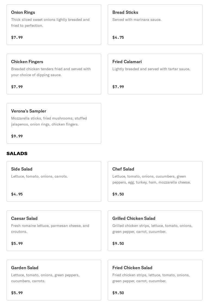
Task: Select the Grilled Chicken Salad title
Action: [134, 218]
